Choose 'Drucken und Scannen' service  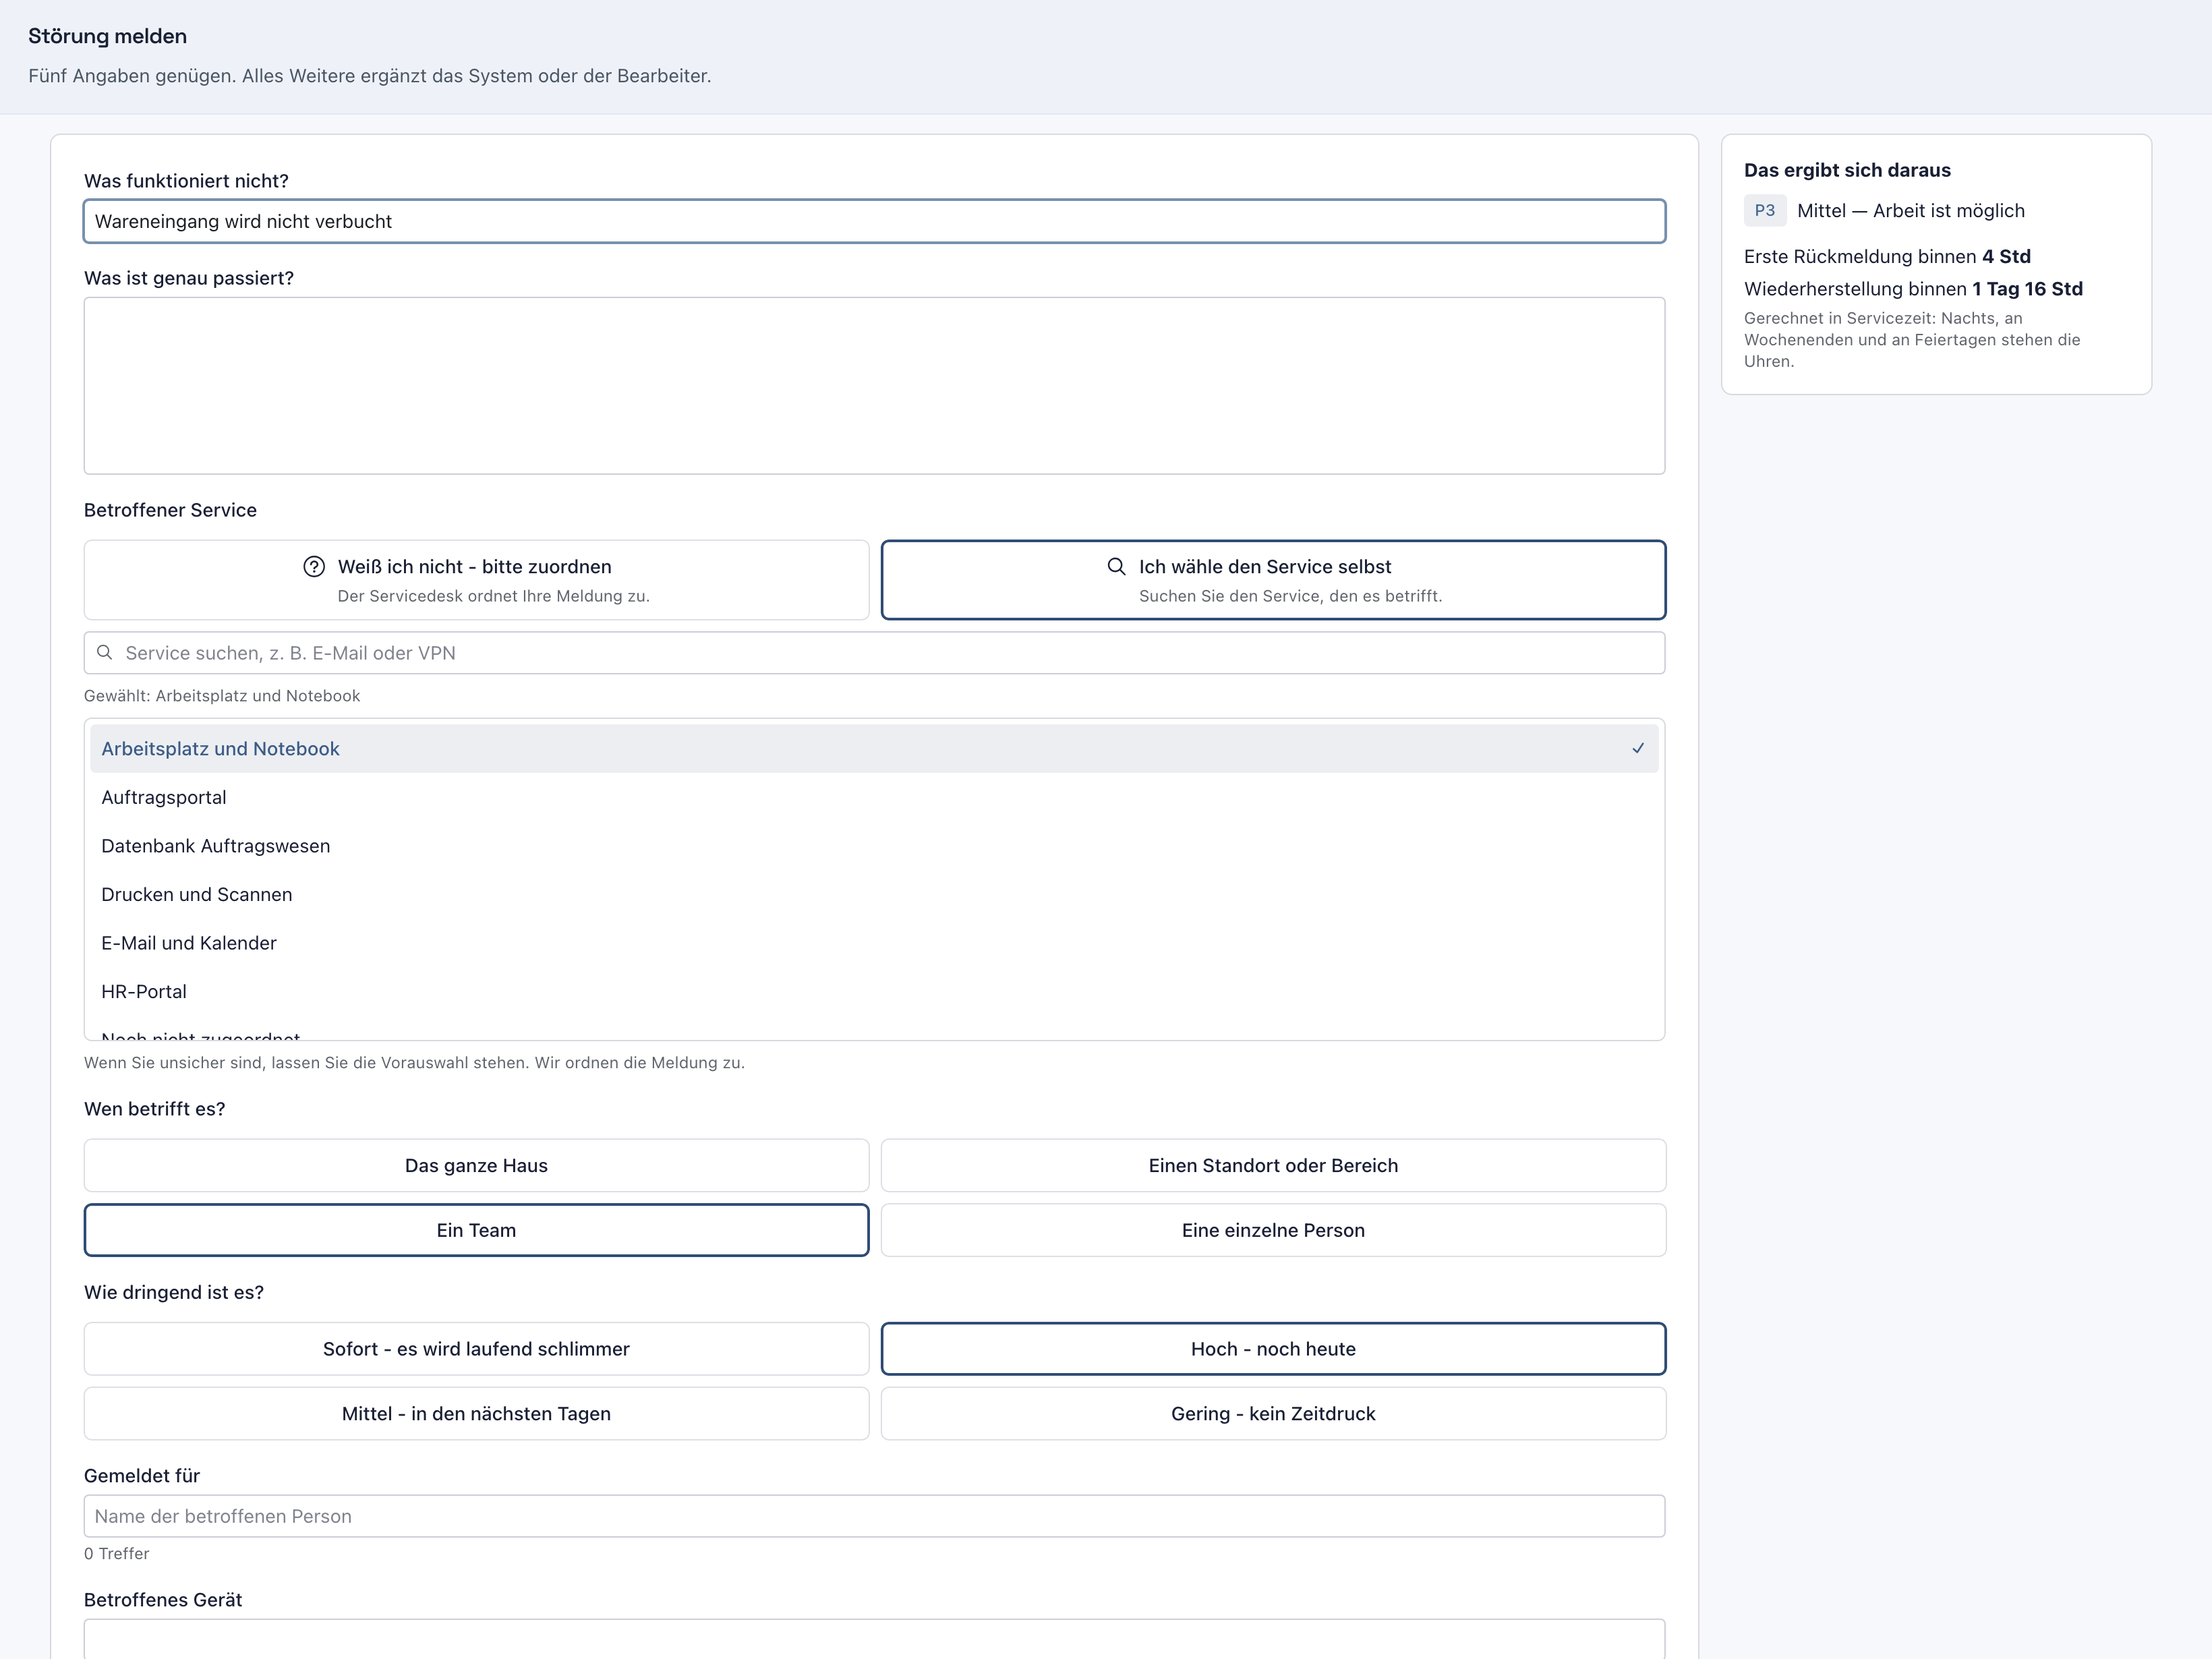point(874,894)
